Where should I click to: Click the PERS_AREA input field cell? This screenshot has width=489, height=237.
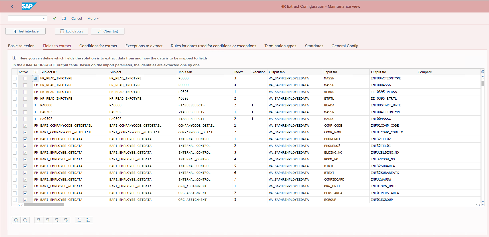pyautogui.click(x=346, y=193)
